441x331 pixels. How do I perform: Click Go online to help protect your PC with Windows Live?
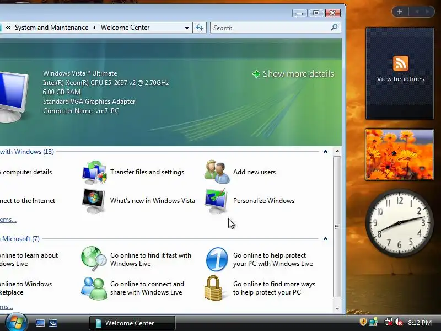coord(273,259)
